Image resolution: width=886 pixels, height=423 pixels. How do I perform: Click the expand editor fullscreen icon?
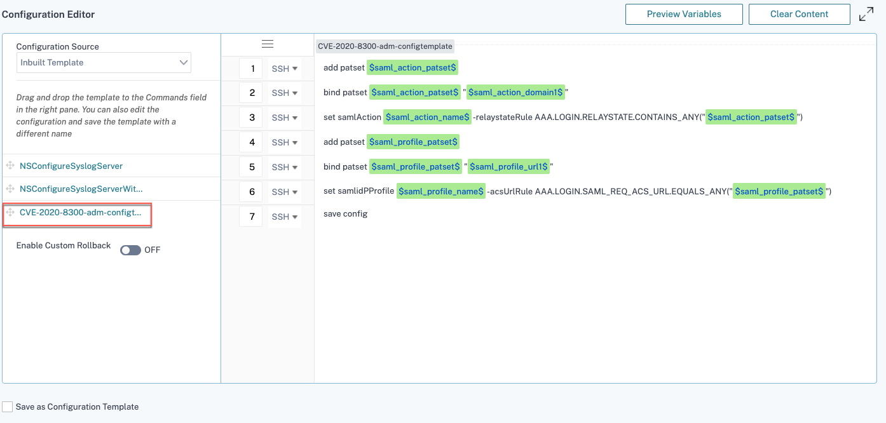[866, 14]
